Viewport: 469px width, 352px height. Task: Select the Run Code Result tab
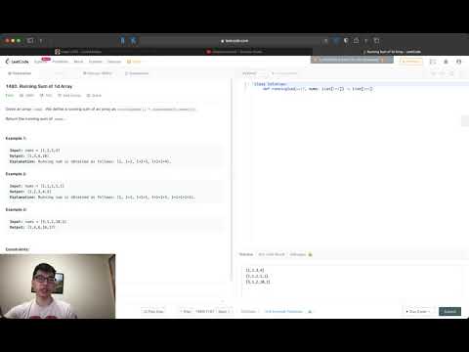272,254
